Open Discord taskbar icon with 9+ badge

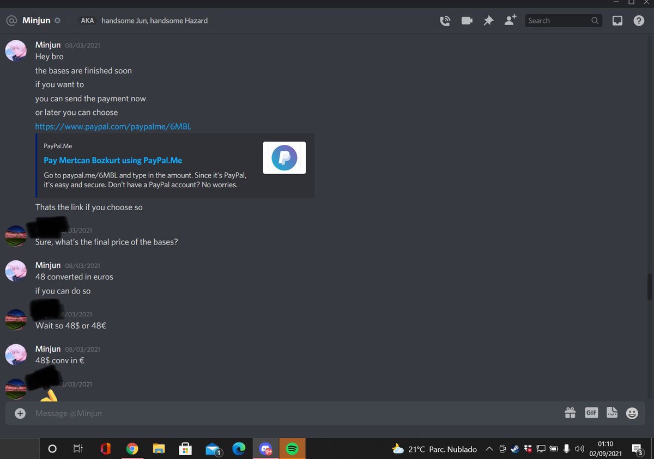(266, 449)
